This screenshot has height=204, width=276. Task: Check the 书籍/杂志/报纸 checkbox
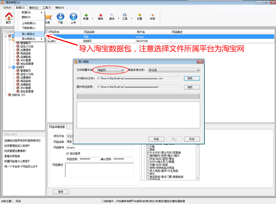point(148,164)
